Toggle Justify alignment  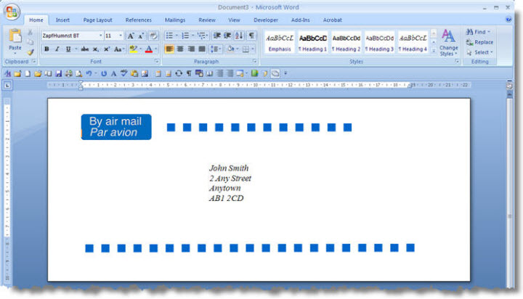pos(202,49)
